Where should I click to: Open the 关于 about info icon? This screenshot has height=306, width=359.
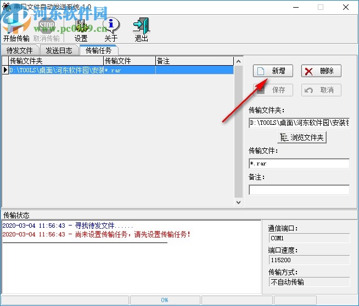click(x=111, y=30)
